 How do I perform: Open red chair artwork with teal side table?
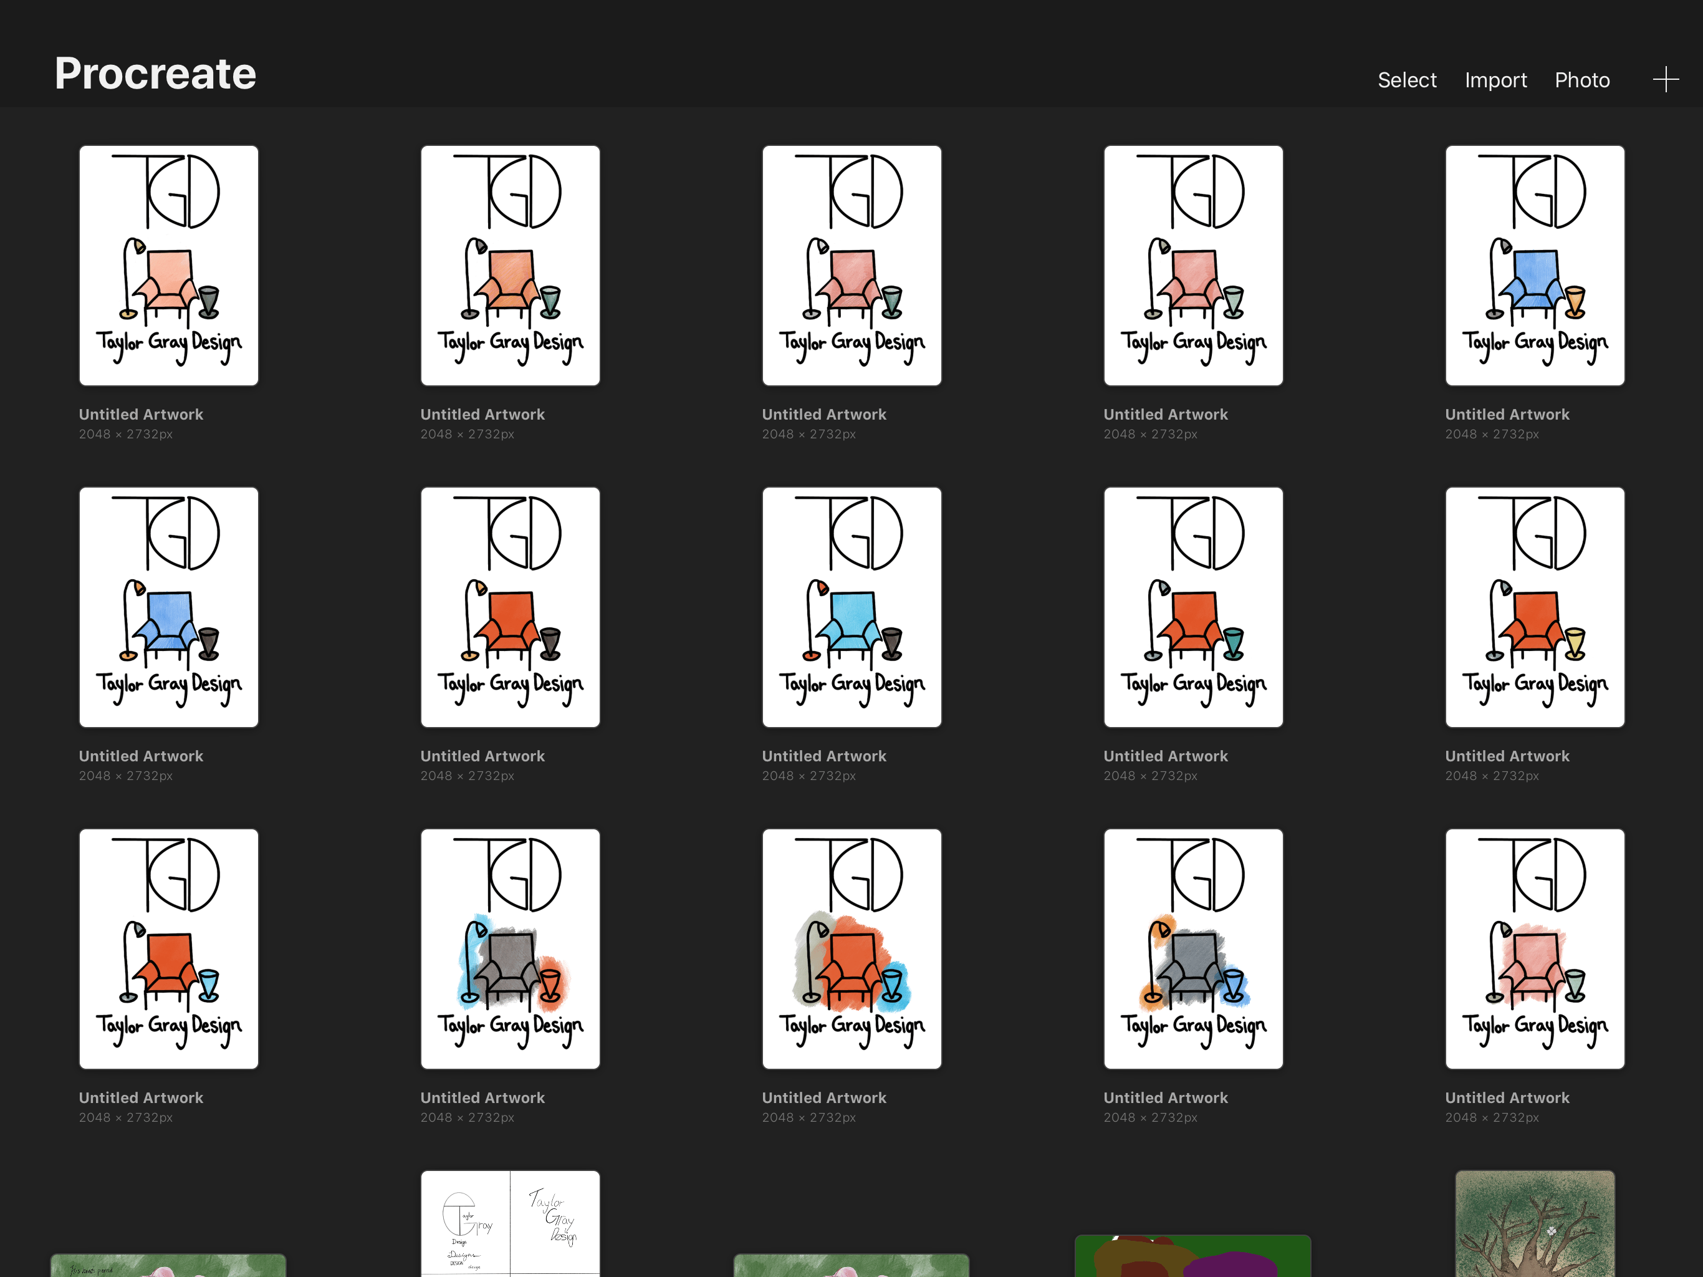(x=1192, y=607)
